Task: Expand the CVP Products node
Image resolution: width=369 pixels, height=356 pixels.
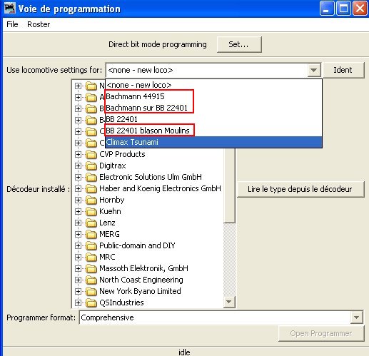Action: (x=78, y=154)
